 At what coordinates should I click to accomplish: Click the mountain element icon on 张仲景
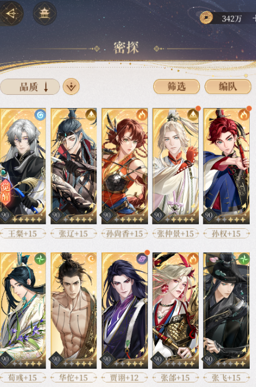point(193,115)
